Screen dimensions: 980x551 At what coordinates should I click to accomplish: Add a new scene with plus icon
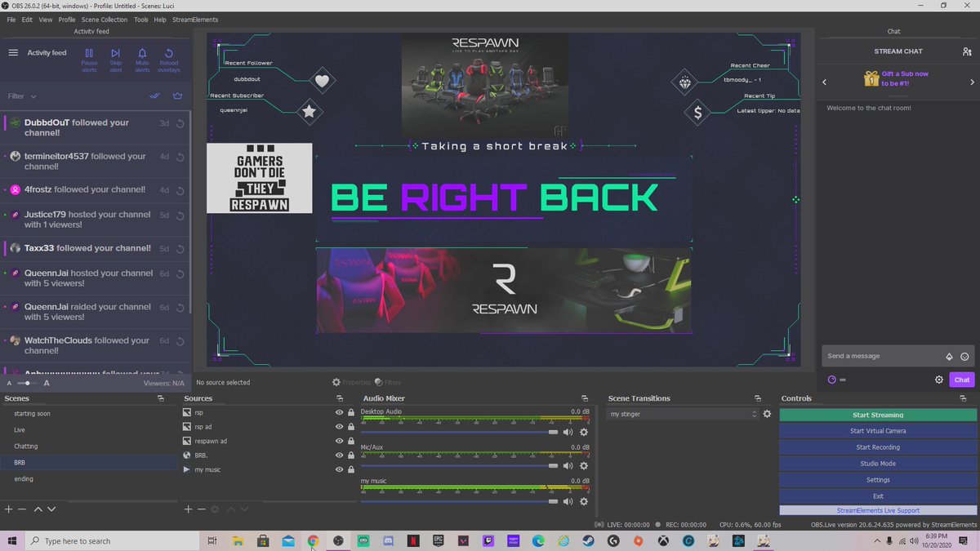[9, 509]
